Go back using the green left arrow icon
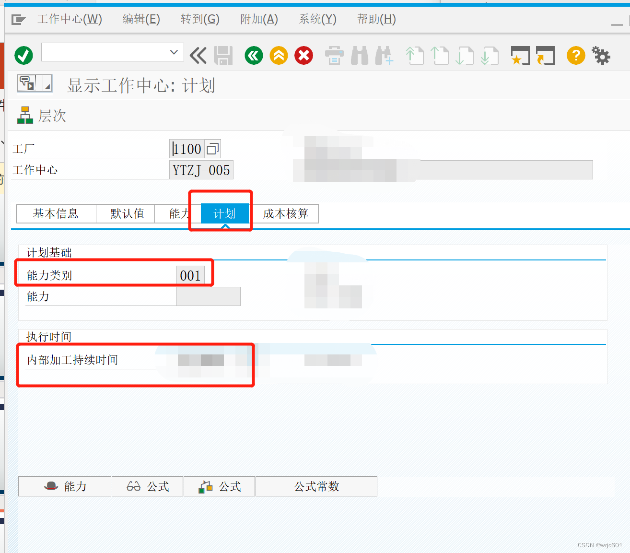This screenshot has width=630, height=553. pyautogui.click(x=254, y=55)
